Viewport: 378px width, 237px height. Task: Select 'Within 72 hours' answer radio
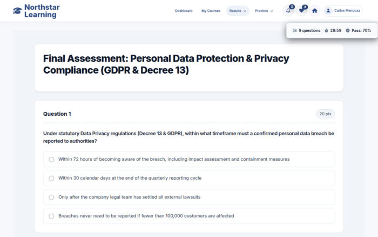pyautogui.click(x=51, y=160)
